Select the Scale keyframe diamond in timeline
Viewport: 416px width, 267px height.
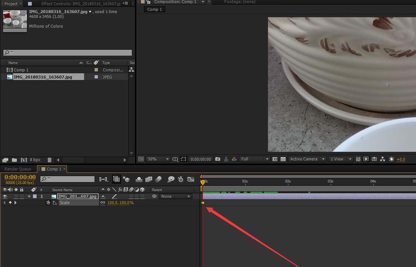point(203,203)
